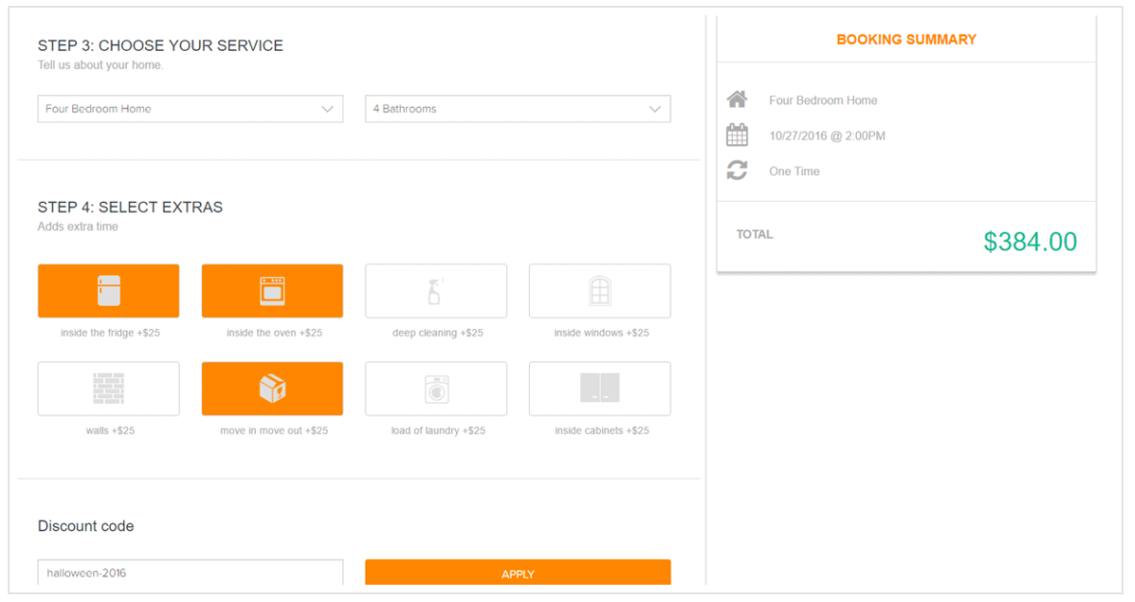Add the deep cleaning extra
Viewport: 1135px width, 602px height.
(436, 290)
